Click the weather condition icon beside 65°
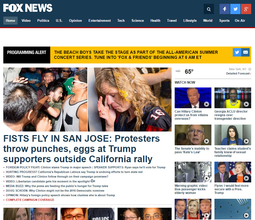This screenshot has width=255, height=220. [x=178, y=71]
